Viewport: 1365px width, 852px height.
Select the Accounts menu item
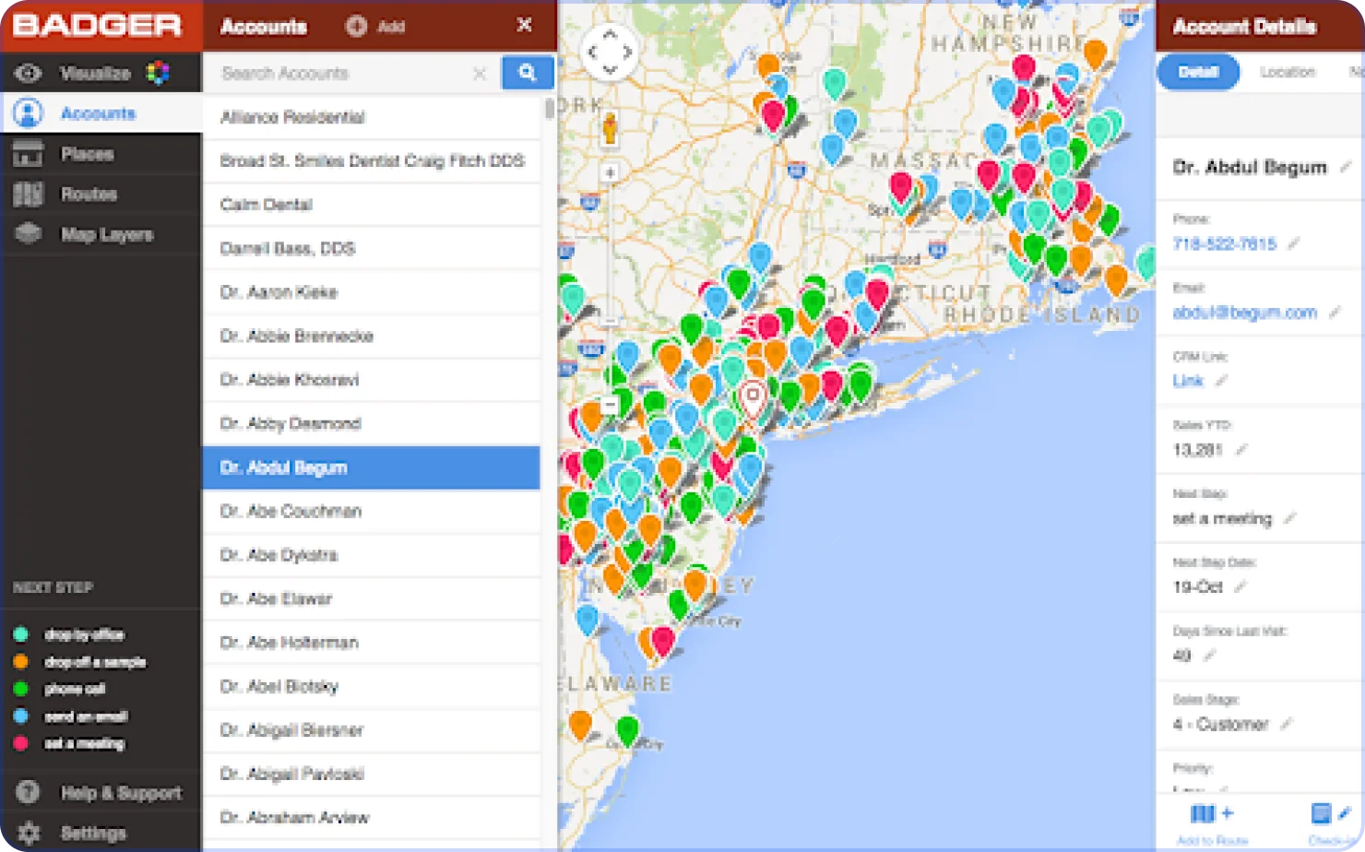[x=101, y=113]
